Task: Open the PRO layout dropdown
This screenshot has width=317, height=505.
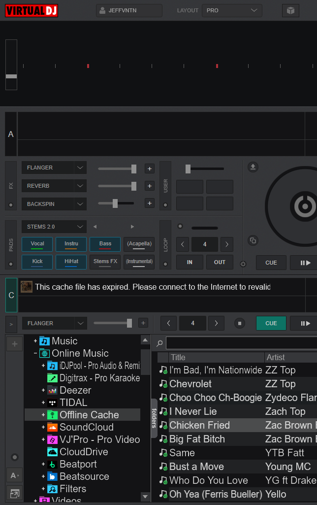Action: coord(232,11)
